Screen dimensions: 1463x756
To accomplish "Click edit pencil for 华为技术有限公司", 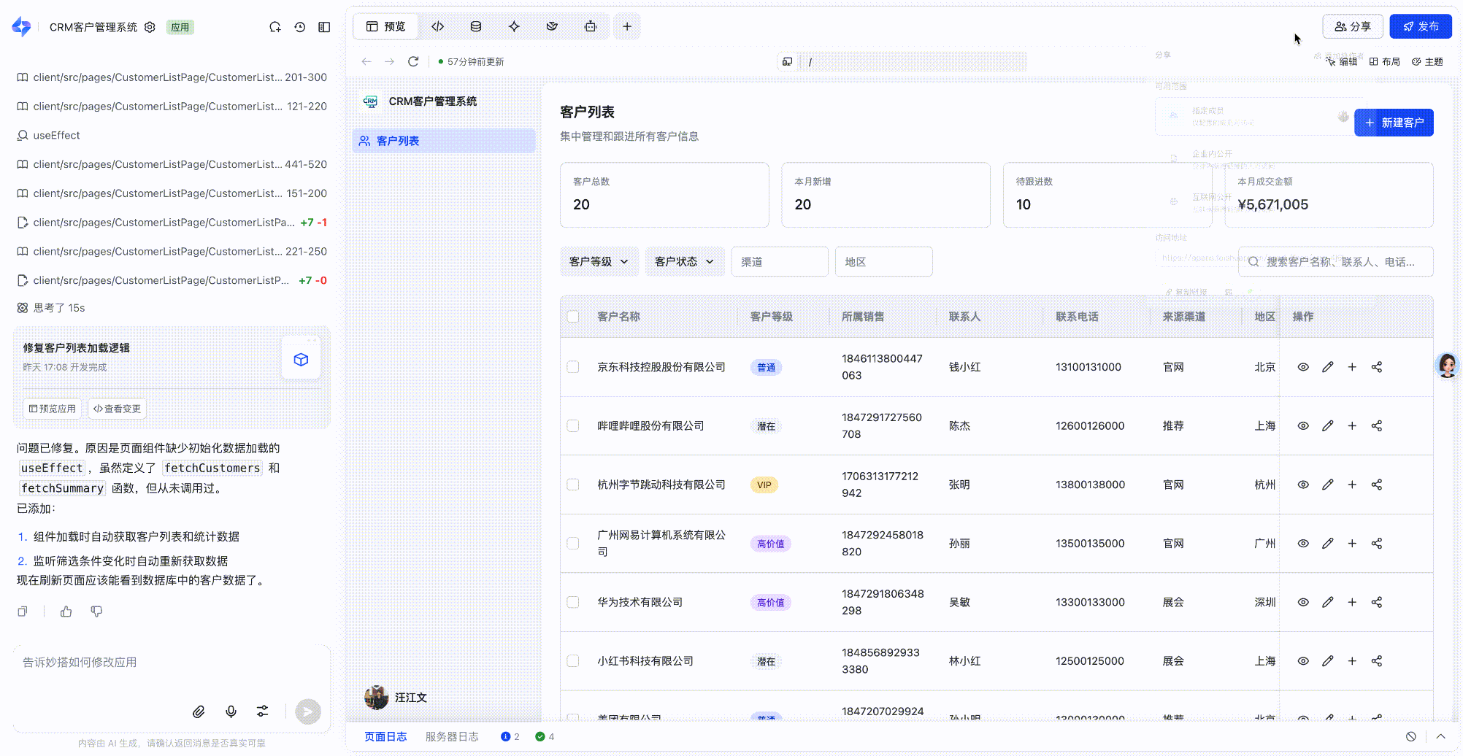I will tap(1327, 602).
